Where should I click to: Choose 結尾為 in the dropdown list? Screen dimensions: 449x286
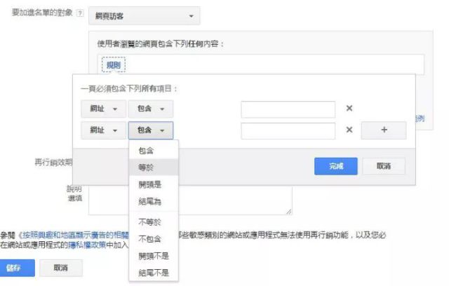coord(149,202)
